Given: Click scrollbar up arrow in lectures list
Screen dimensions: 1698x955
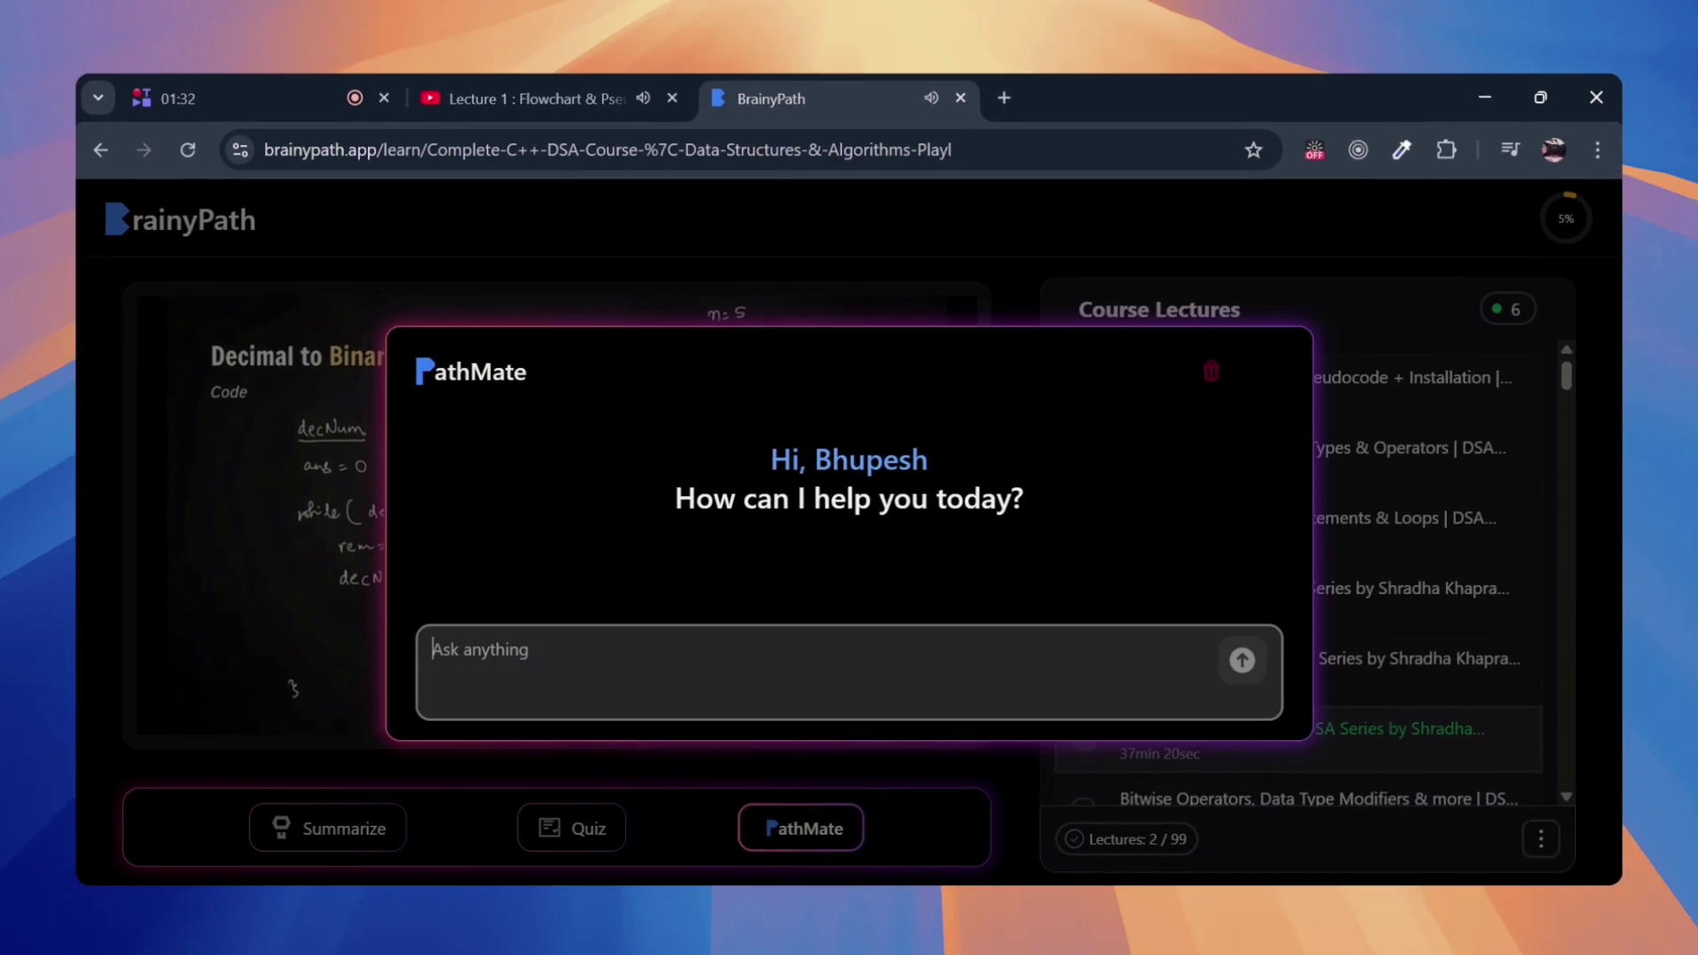Looking at the screenshot, I should (1566, 349).
